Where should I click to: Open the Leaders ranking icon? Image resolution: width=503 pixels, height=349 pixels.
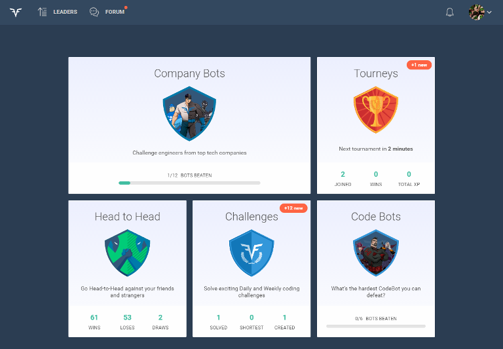[x=43, y=12]
